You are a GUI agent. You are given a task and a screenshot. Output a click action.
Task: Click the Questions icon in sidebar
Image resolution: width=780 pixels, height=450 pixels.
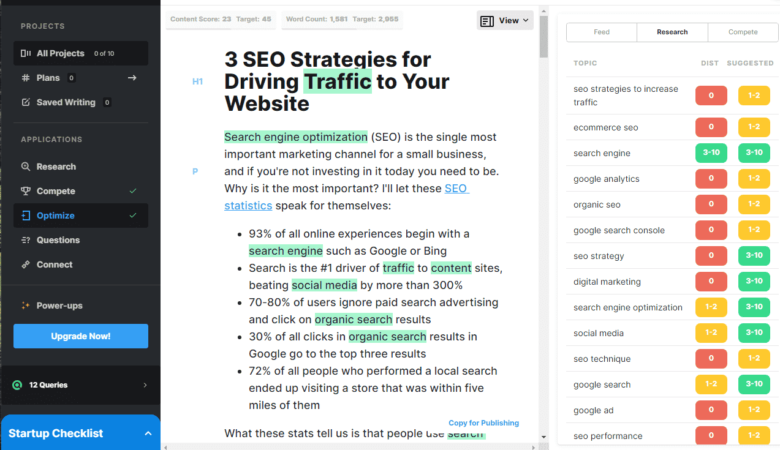pyautogui.click(x=26, y=240)
